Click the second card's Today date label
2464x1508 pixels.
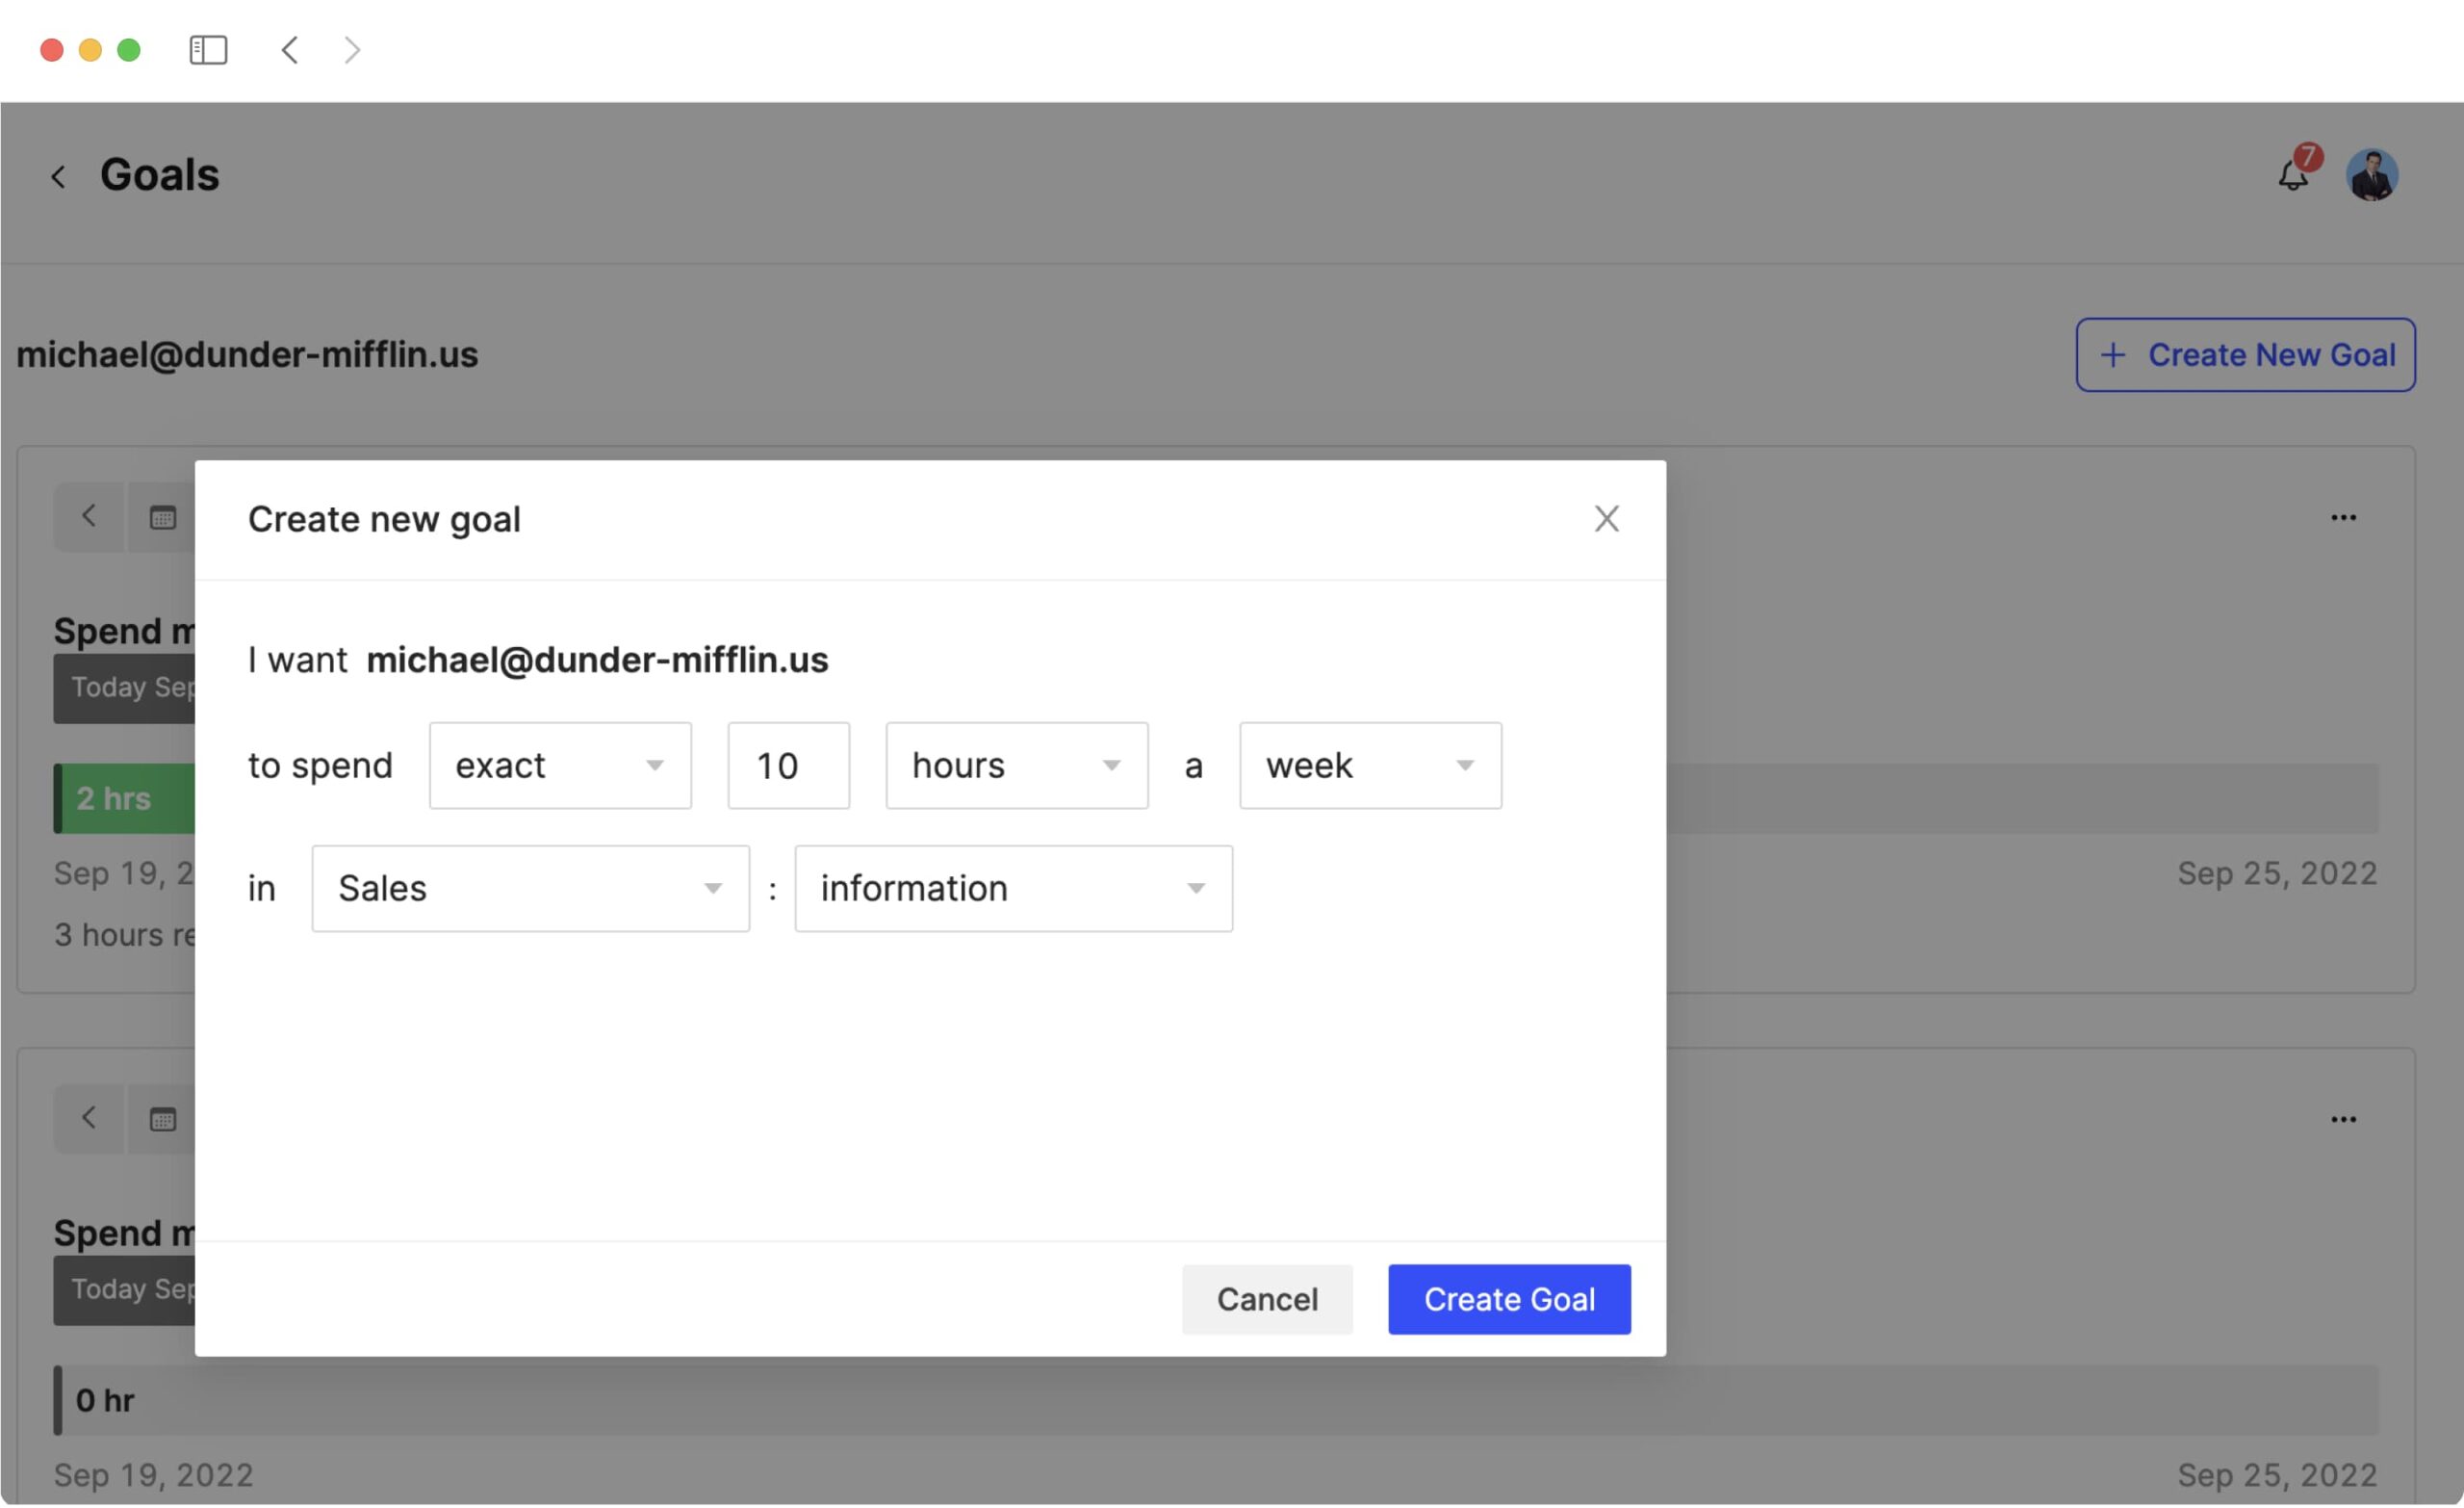(x=124, y=1289)
